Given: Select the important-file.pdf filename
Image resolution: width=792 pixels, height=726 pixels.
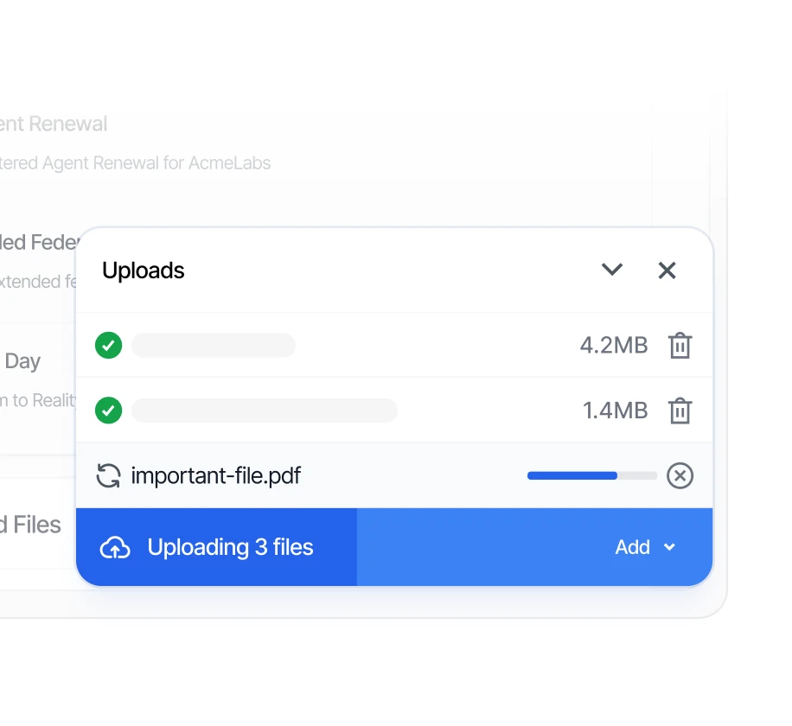Looking at the screenshot, I should coord(215,475).
